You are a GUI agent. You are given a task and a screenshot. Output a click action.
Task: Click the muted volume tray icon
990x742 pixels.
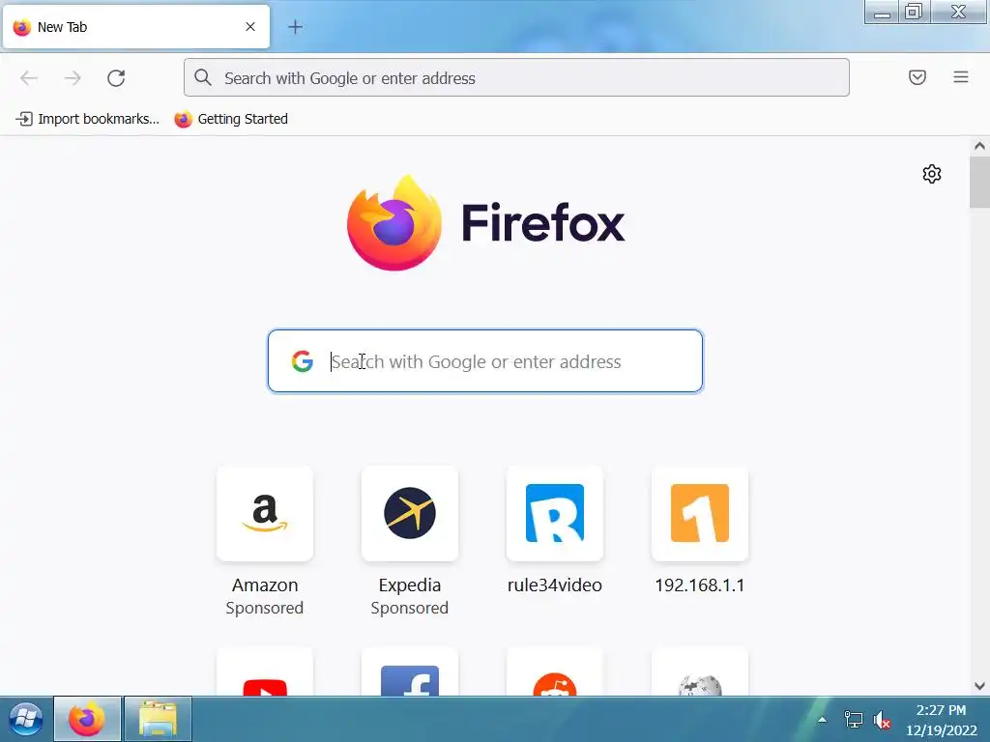tap(882, 720)
